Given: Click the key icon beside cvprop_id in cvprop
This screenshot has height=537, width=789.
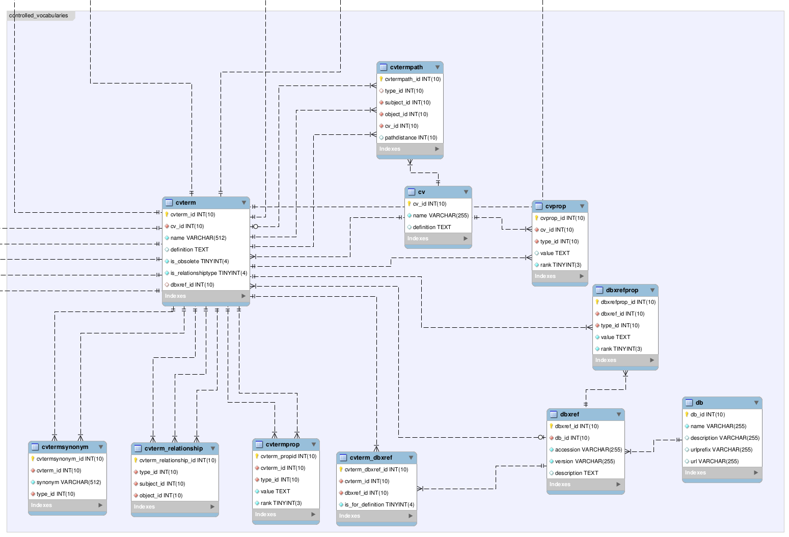Looking at the screenshot, I should 537,217.
